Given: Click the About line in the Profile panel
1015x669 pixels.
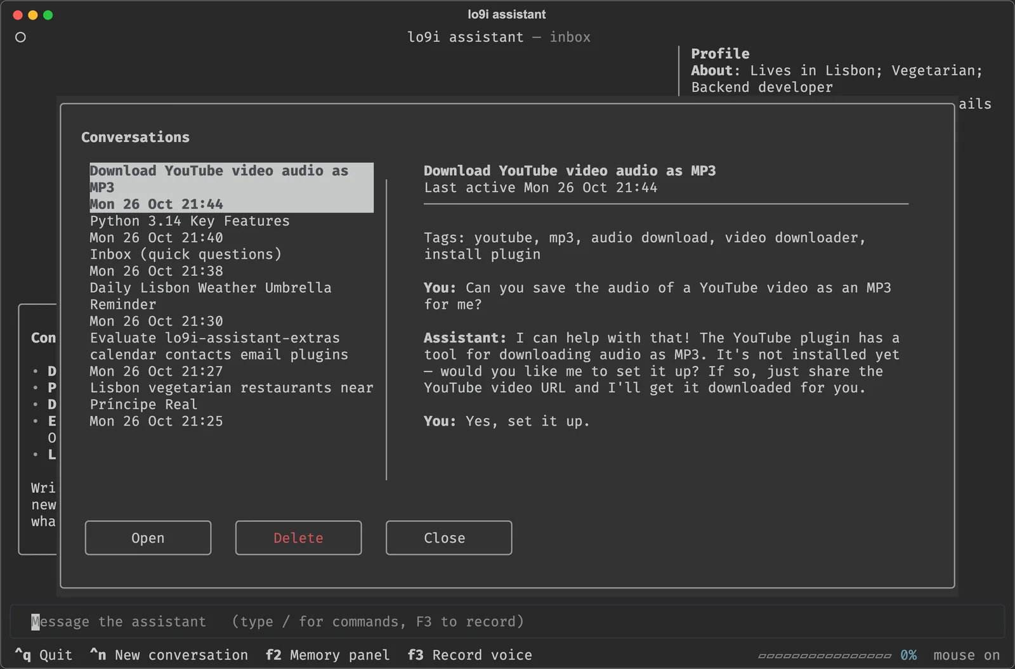Looking at the screenshot, I should tap(837, 79).
